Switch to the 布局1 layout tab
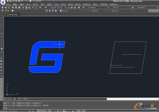The height and width of the screenshot is (112, 159). (20, 99)
